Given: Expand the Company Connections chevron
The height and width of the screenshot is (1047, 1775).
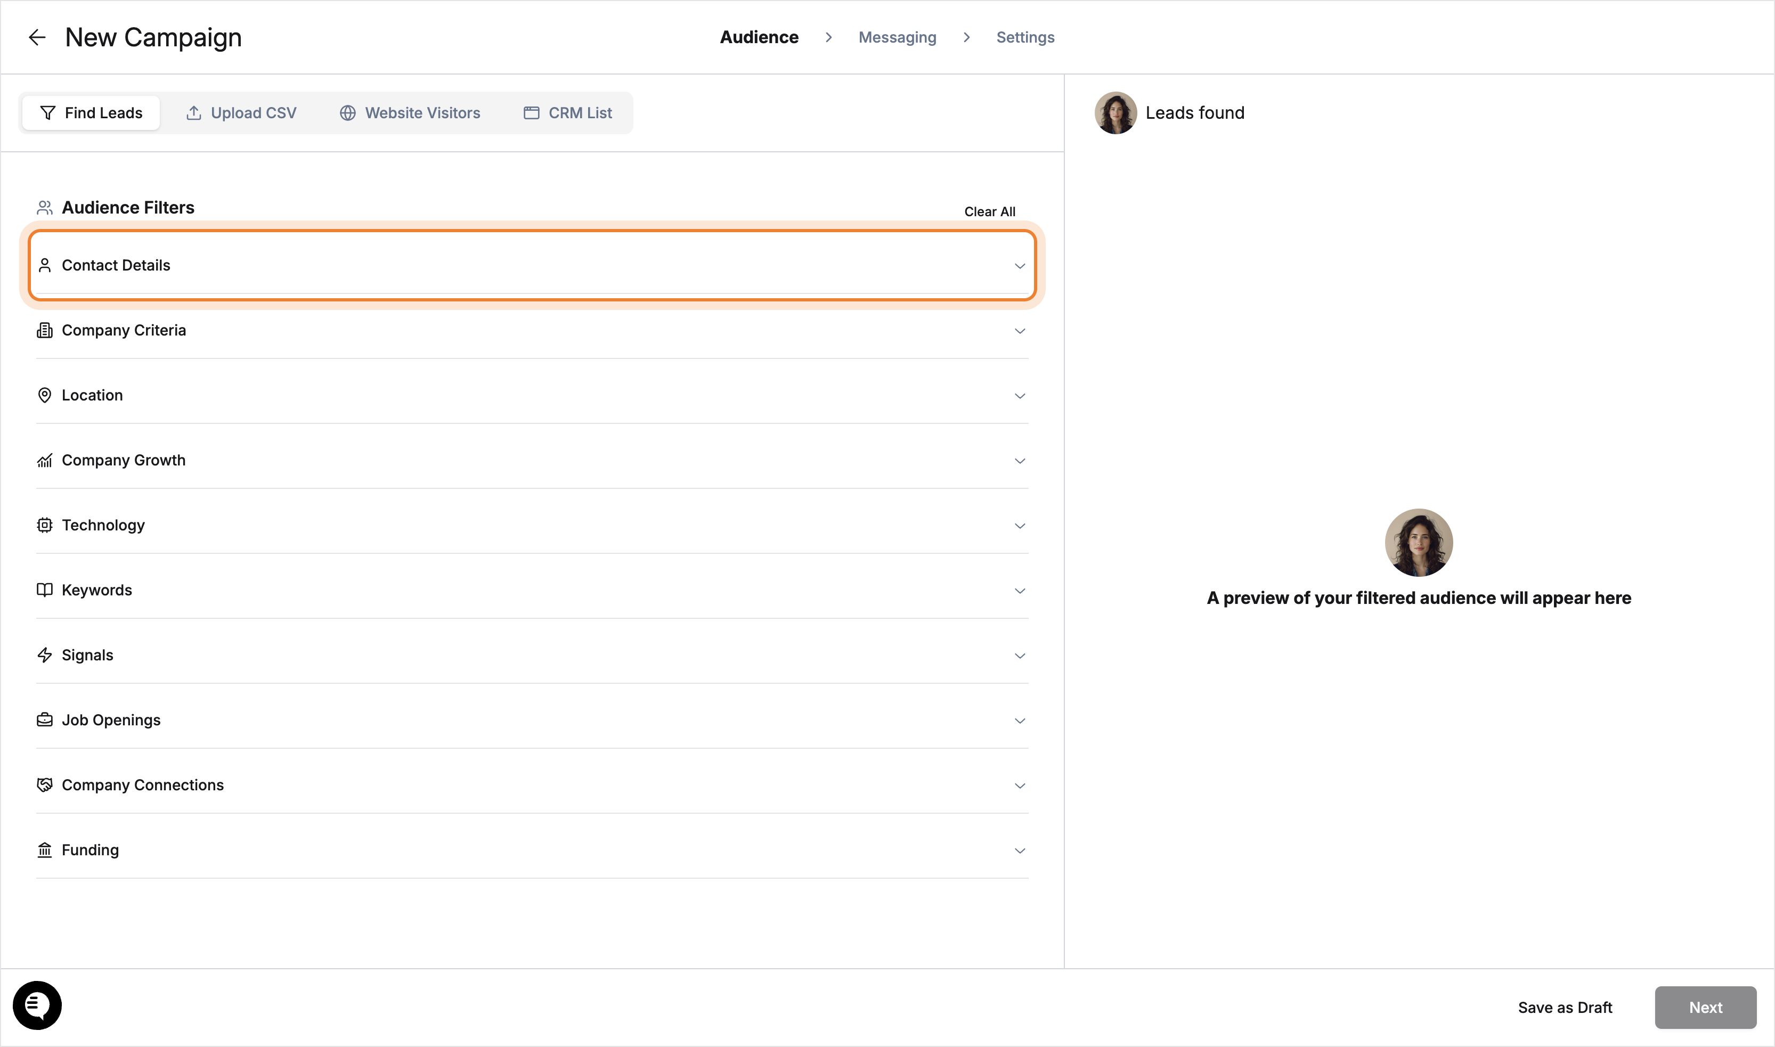Looking at the screenshot, I should (1020, 785).
